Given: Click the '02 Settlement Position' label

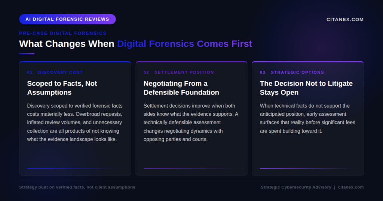Looking at the screenshot, I should click(x=179, y=72).
